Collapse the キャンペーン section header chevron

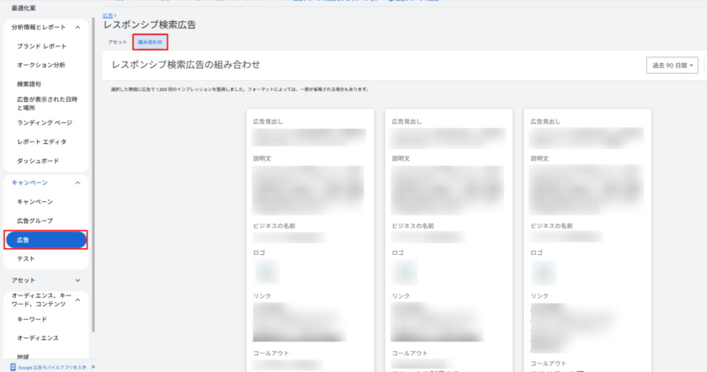(77, 182)
